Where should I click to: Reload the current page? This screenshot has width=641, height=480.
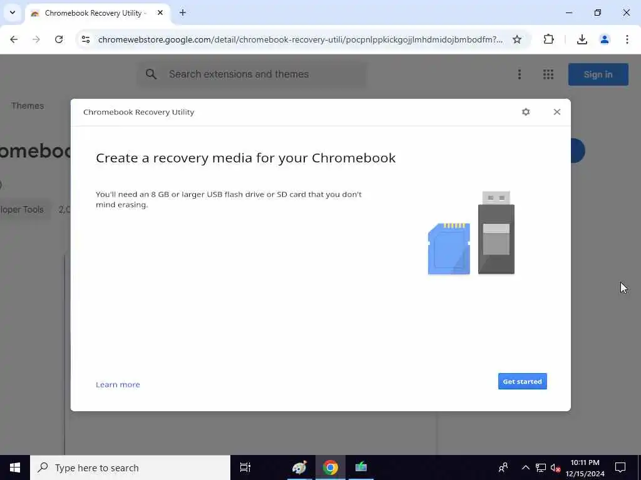[59, 39]
